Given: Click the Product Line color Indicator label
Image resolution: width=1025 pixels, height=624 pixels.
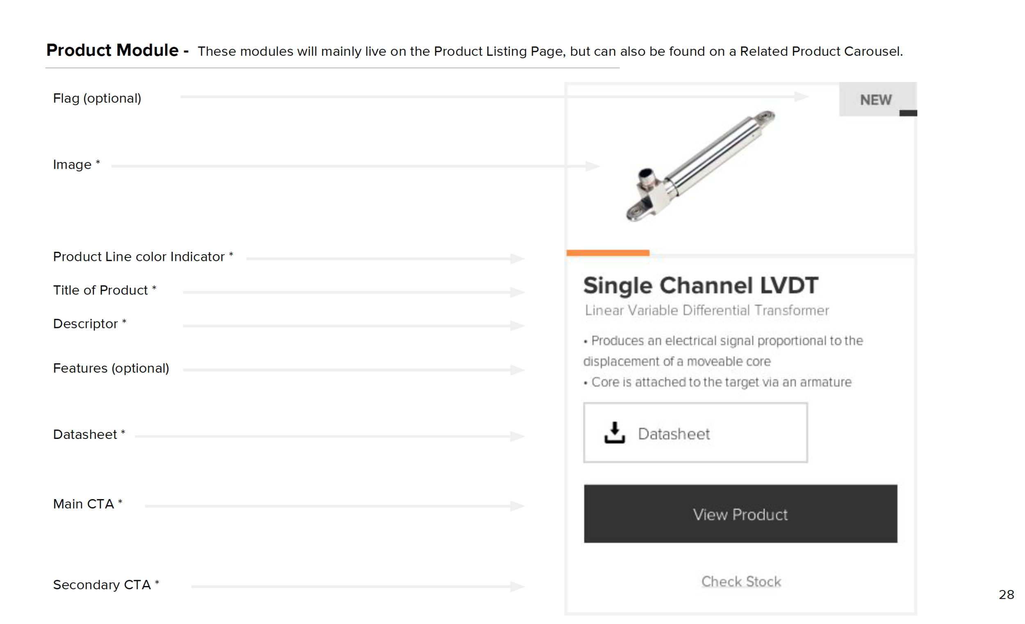Looking at the screenshot, I should click(x=143, y=257).
